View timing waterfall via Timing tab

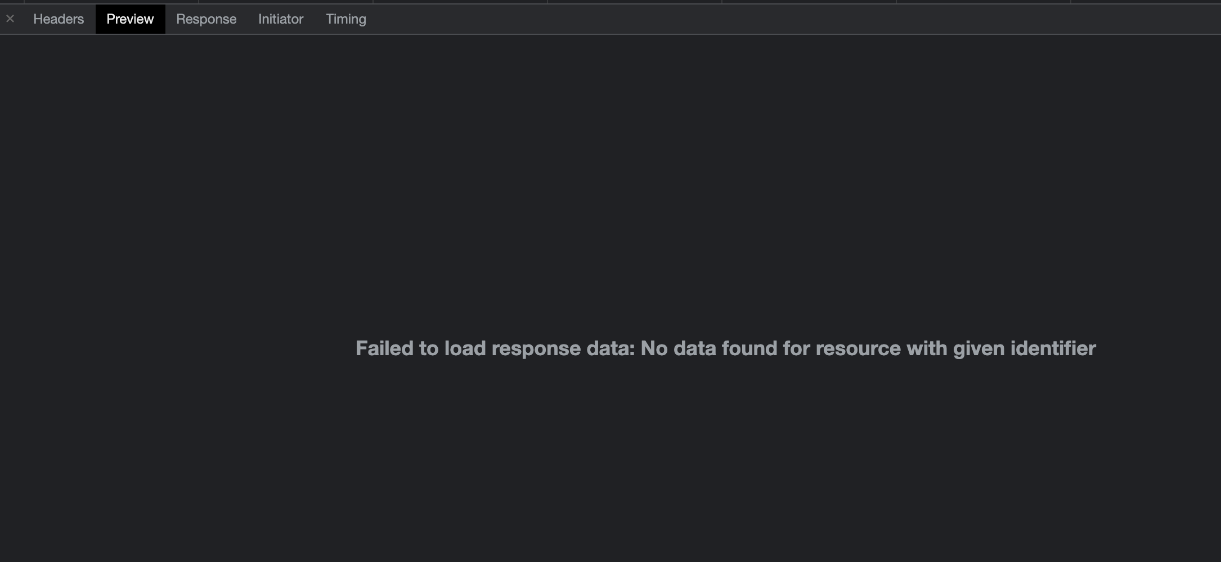click(345, 19)
